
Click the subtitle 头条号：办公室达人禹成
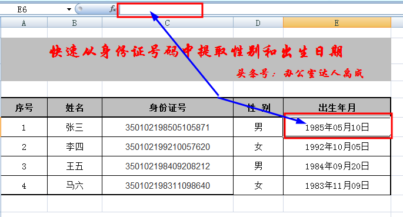tap(300, 74)
